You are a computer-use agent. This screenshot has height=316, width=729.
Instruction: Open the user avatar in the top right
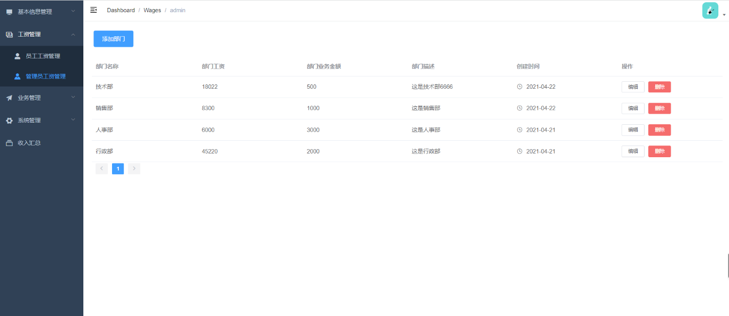(x=710, y=11)
